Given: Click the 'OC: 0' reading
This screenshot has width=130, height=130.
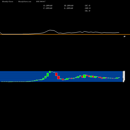Looking at the screenshot, I should [x=87, y=5].
